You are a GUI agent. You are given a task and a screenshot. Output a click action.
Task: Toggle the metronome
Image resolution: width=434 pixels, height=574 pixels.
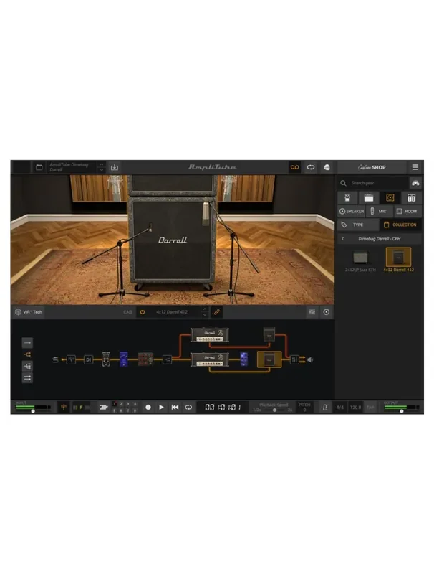tap(324, 407)
